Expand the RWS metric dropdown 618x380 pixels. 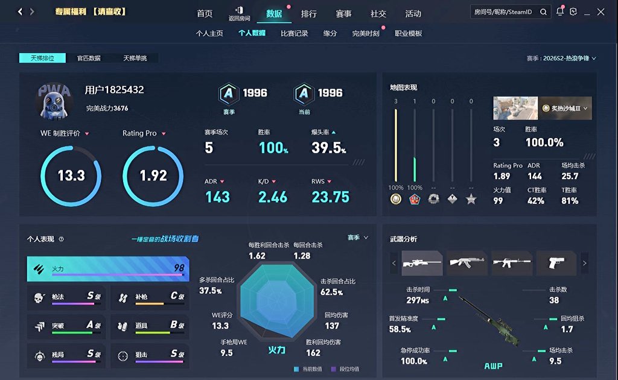pyautogui.click(x=330, y=182)
